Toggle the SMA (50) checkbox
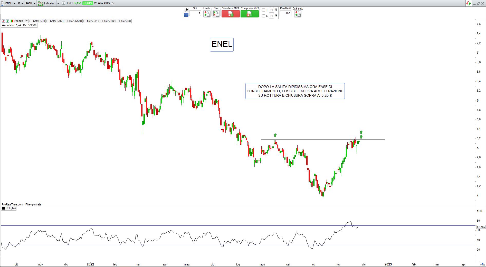 tap(101, 21)
